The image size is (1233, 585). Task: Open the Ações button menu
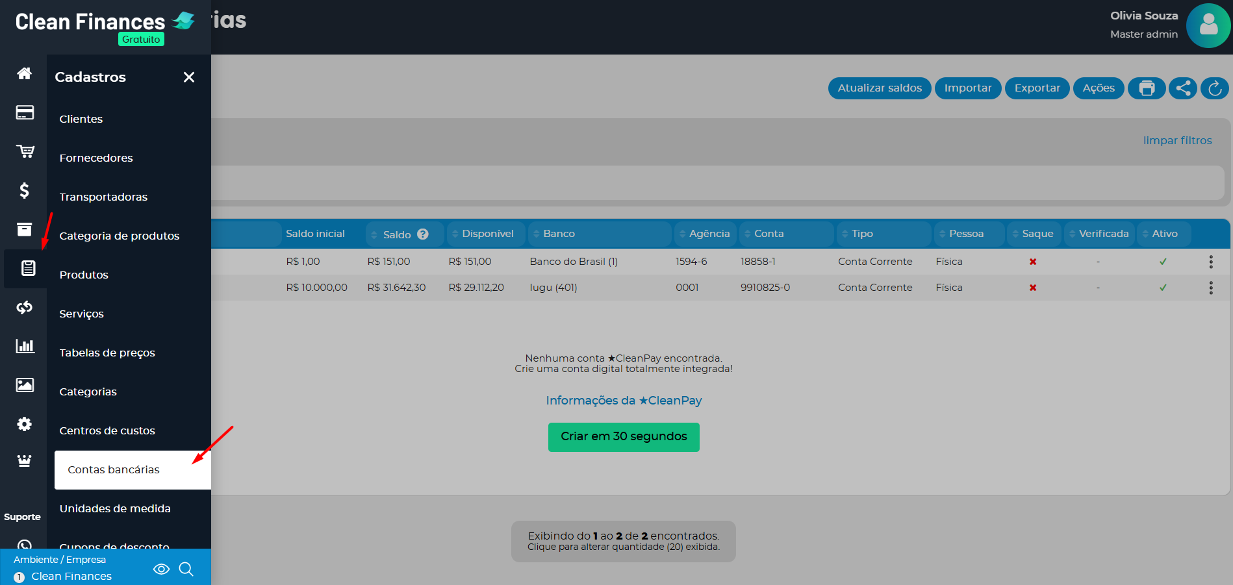[1099, 88]
